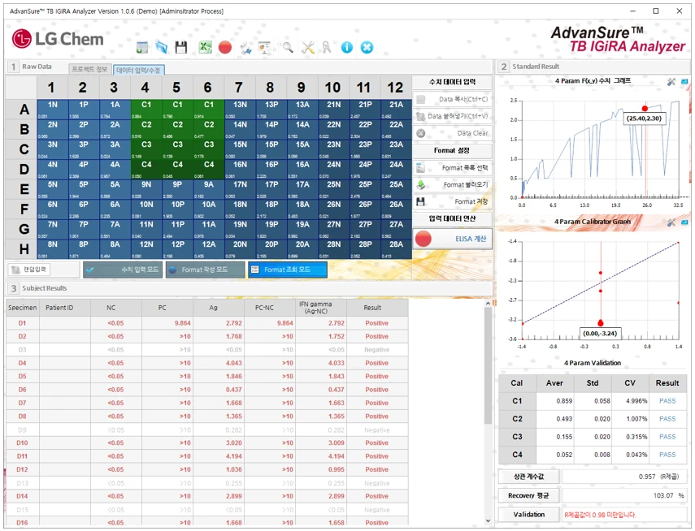The width and height of the screenshot is (695, 531).
Task: Click the Subject Results scrollbar thumb
Action: pos(488,366)
